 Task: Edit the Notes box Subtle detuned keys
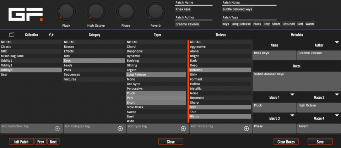(297, 82)
